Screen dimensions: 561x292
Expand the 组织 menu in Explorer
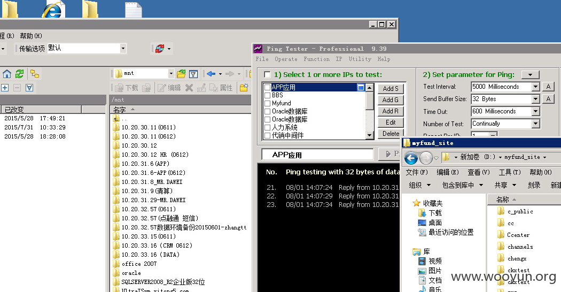coord(420,185)
